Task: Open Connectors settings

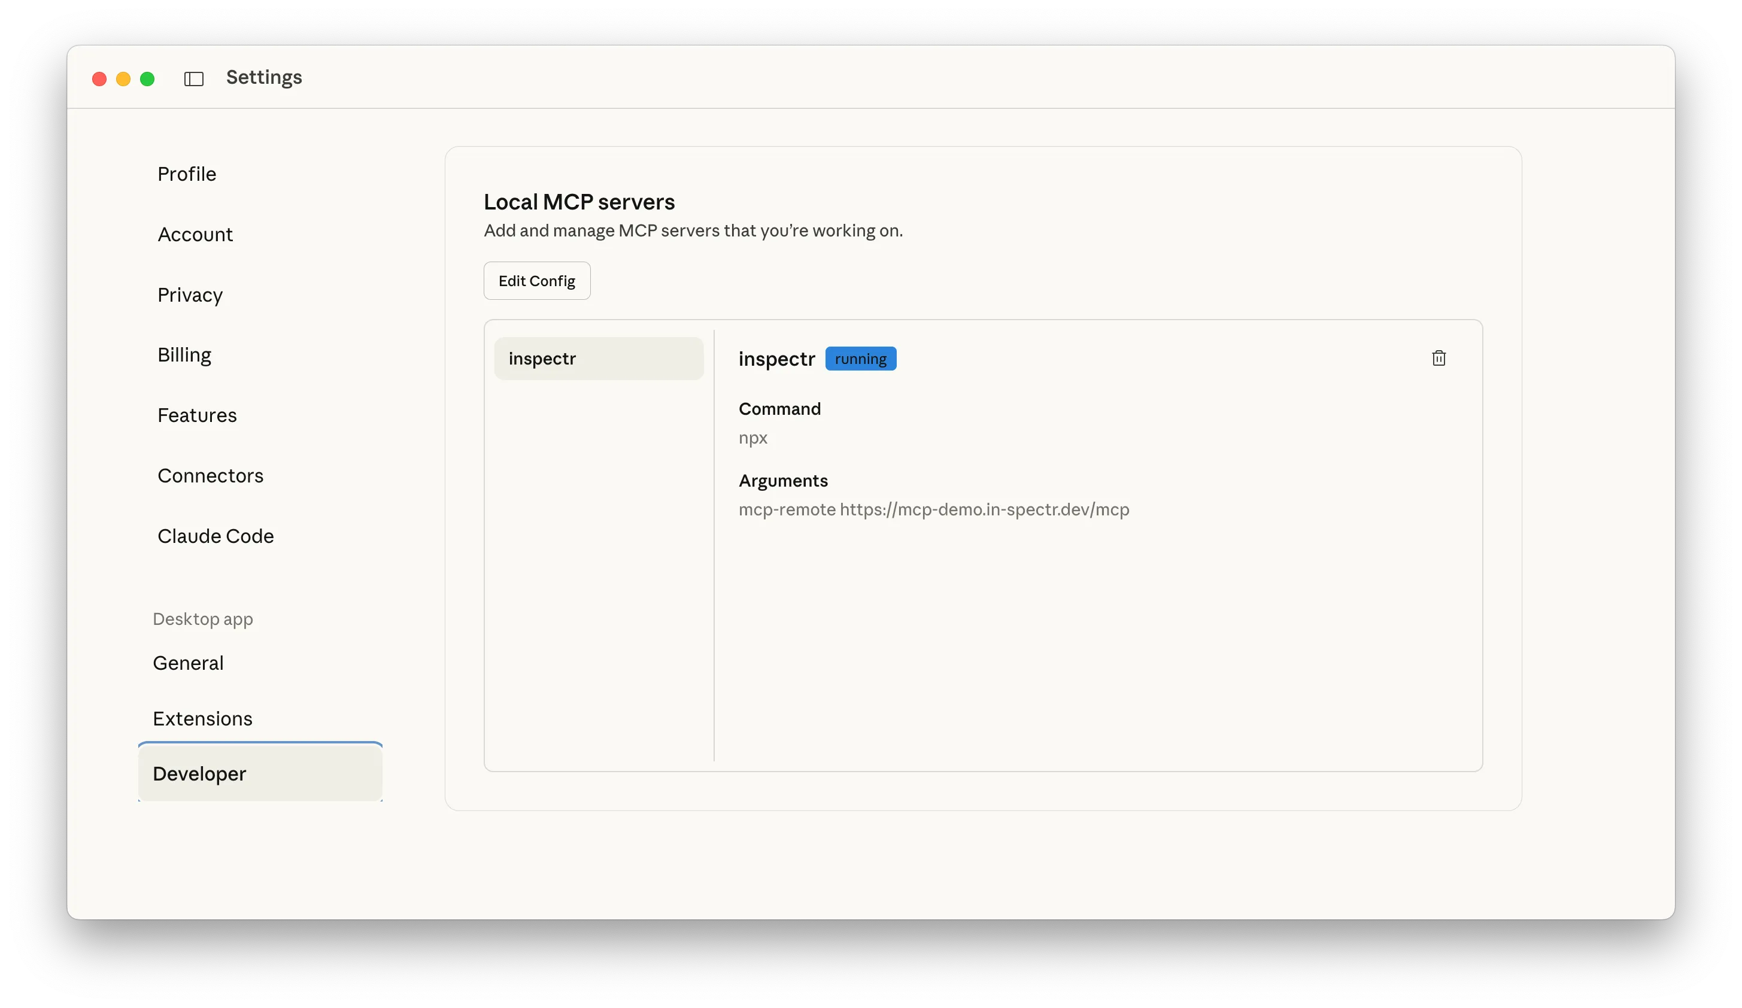Action: [x=210, y=476]
